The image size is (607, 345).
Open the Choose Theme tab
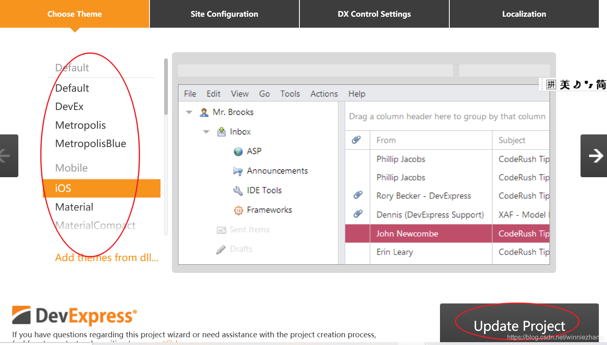pyautogui.click(x=75, y=14)
